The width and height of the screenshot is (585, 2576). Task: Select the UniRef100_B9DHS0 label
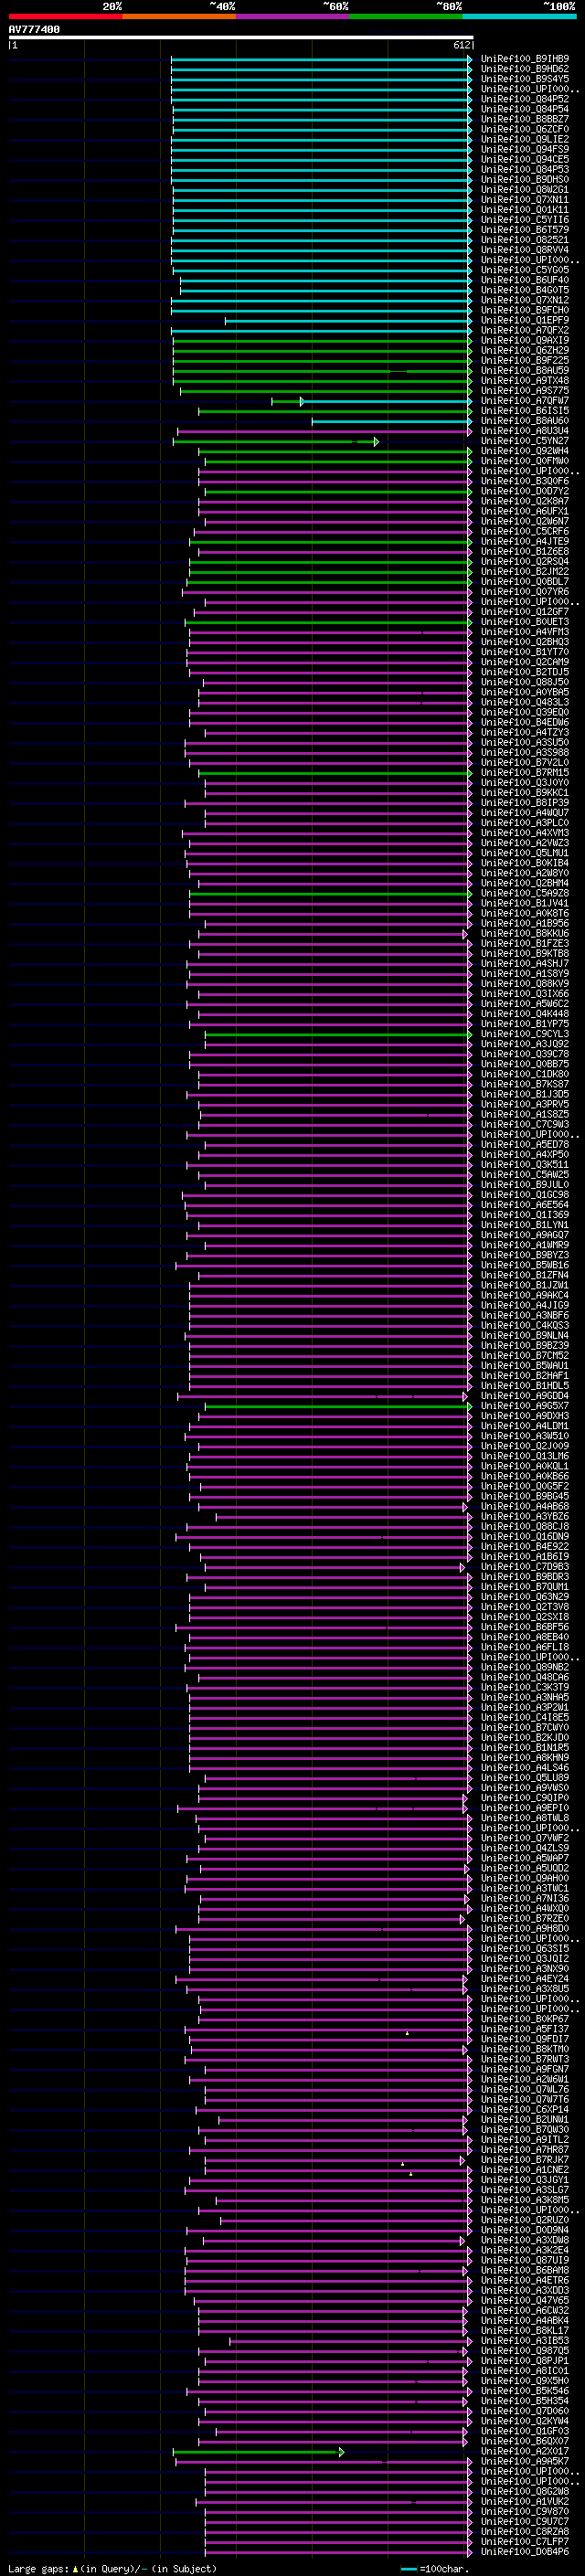point(525,179)
